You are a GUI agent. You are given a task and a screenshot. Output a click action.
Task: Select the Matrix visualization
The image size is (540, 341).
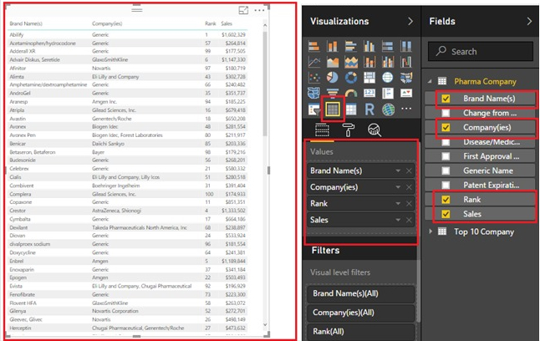351,109
